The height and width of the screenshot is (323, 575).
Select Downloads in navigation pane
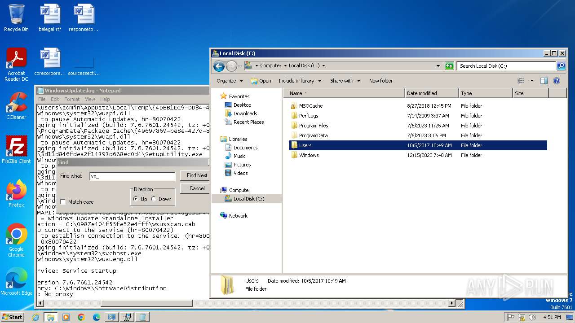point(245,113)
